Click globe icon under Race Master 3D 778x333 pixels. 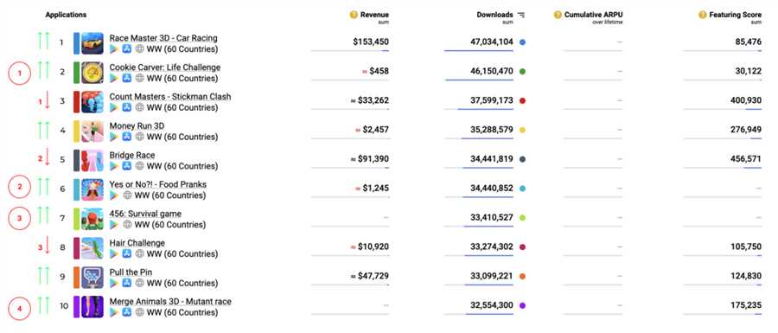click(x=140, y=49)
